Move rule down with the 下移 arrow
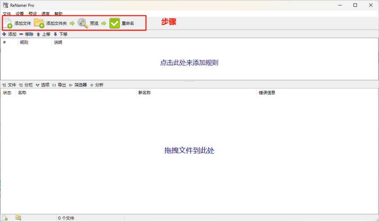 click(x=60, y=34)
